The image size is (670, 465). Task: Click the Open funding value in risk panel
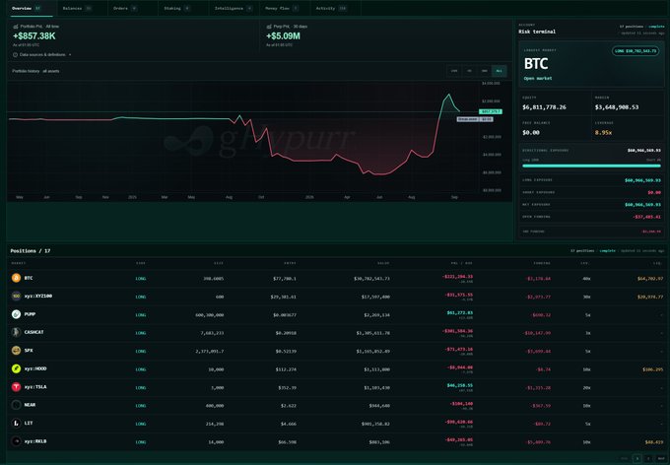point(647,217)
